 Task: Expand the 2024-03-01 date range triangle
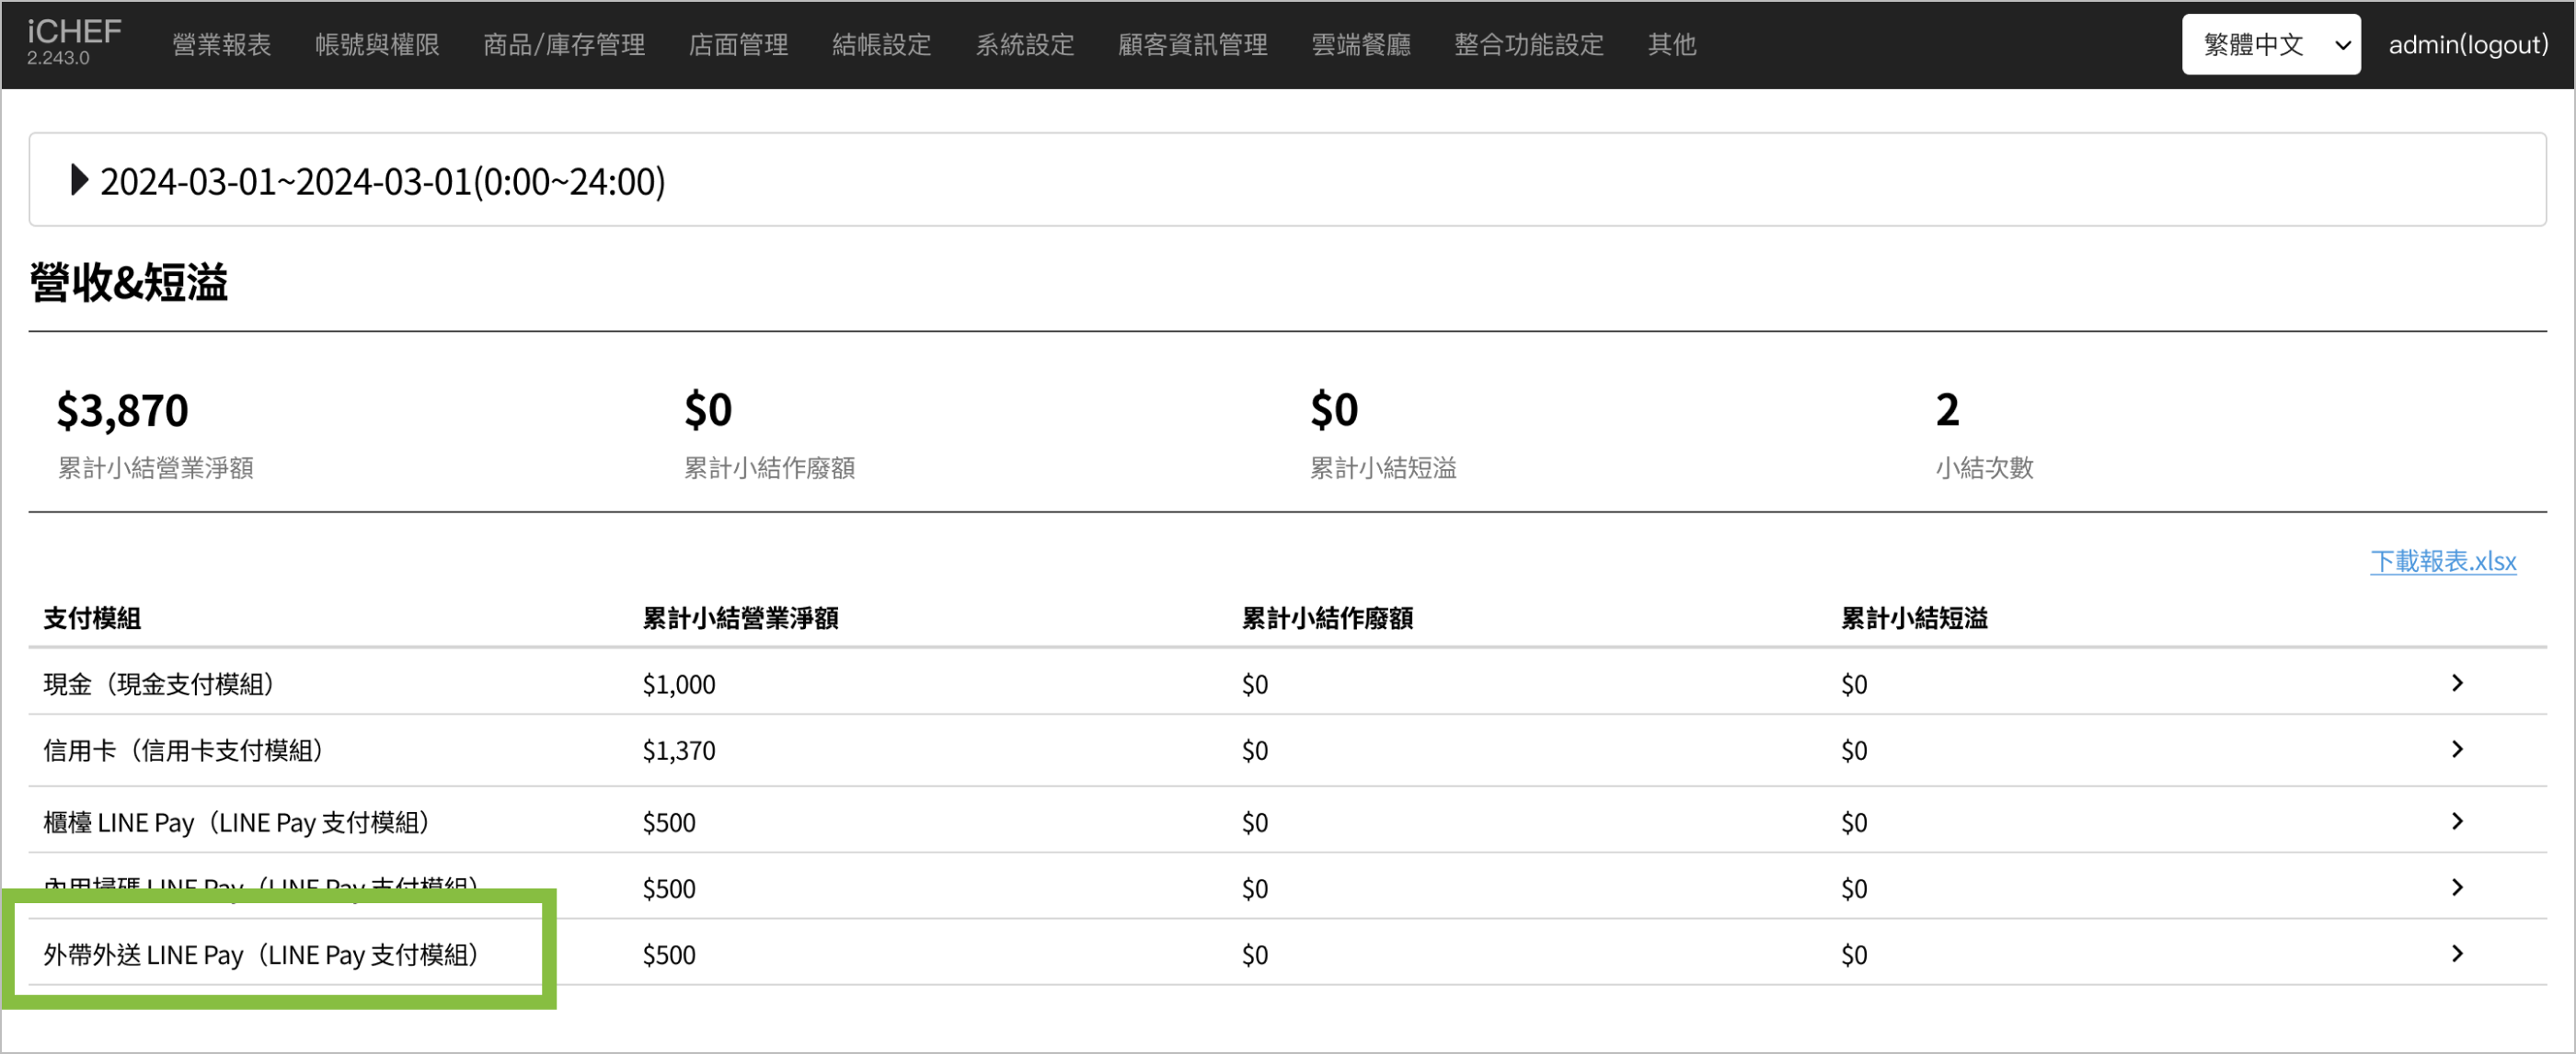[79, 180]
